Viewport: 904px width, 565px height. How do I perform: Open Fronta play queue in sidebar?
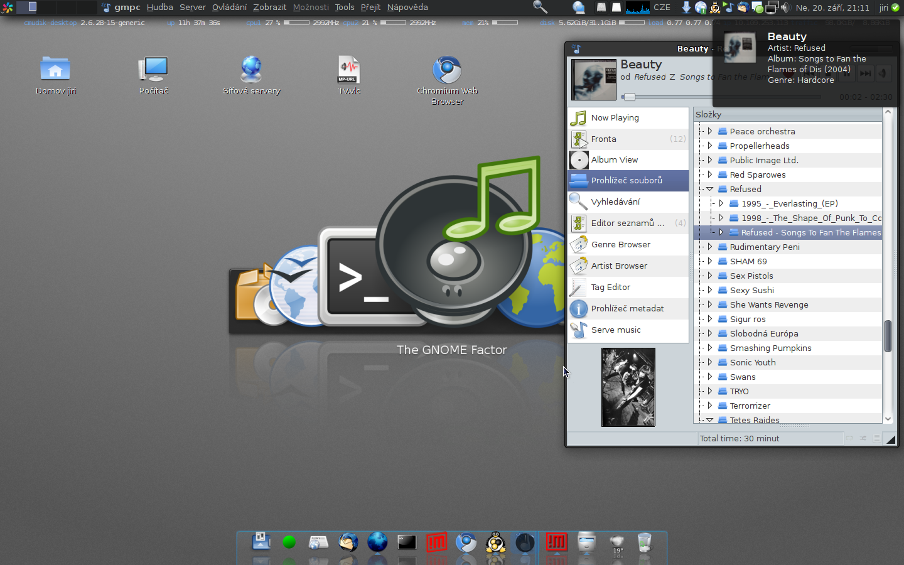628,139
